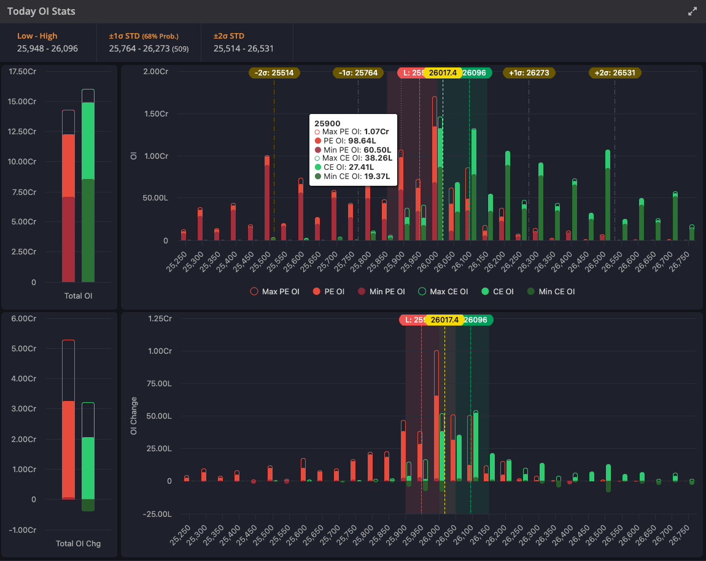Image resolution: width=706 pixels, height=561 pixels.
Task: Click the Low - High stat heading
Action: pyautogui.click(x=37, y=36)
